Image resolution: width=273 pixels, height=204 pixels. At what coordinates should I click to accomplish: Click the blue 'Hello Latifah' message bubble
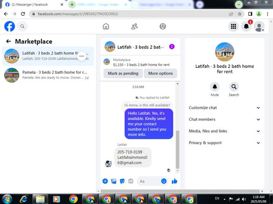(149, 124)
